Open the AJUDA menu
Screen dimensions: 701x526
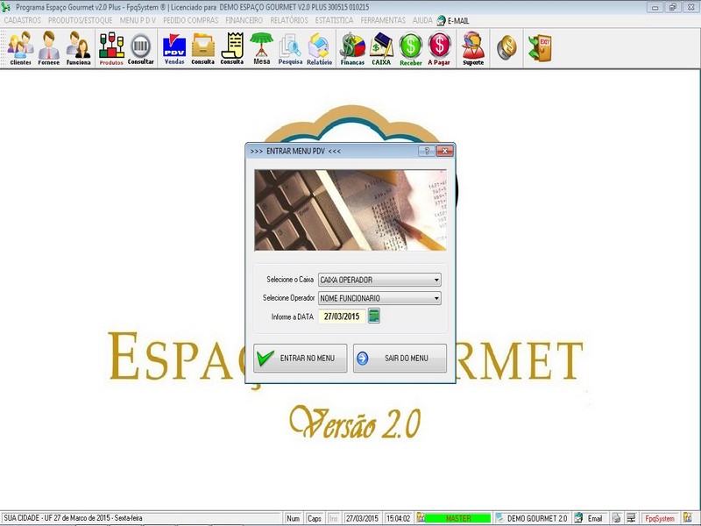(x=422, y=20)
